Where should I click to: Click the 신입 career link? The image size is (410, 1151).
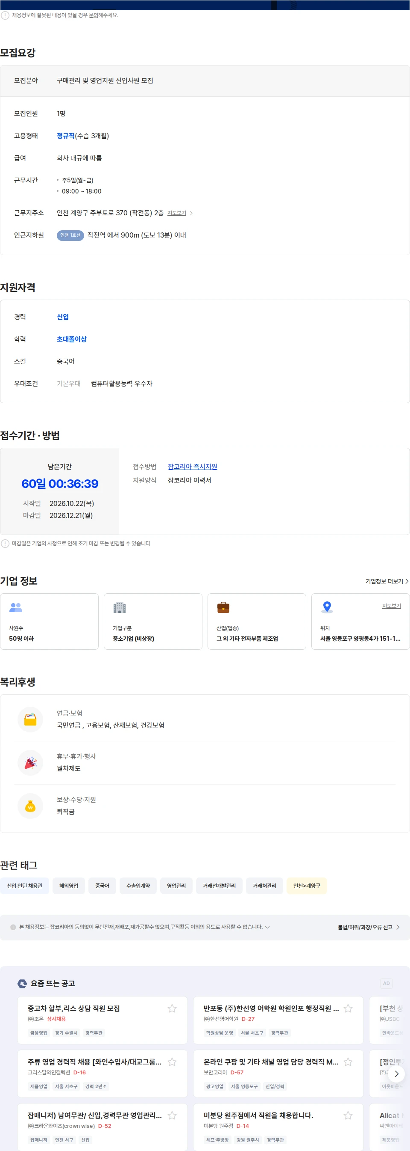click(x=62, y=317)
